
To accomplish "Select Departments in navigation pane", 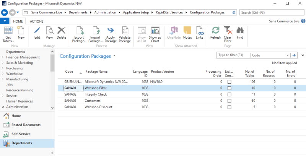I will pos(27,143).
